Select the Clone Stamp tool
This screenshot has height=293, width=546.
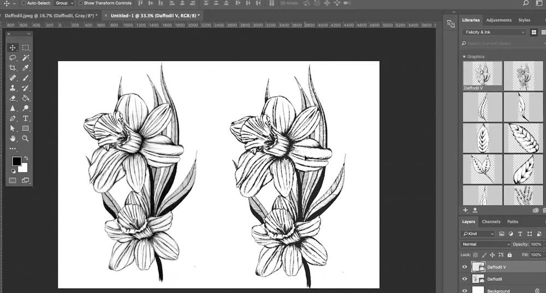(x=13, y=88)
